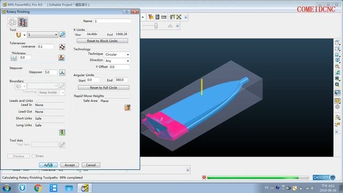The height and width of the screenshot is (193, 343).
Task: Open the tool type dropdown arrow beside the ball-nose icon
Action: point(24,35)
